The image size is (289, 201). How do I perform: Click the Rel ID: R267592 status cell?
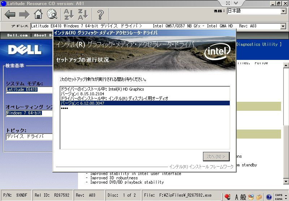52,195
